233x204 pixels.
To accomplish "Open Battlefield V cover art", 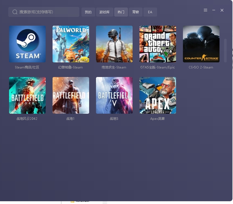I will click(x=114, y=95).
